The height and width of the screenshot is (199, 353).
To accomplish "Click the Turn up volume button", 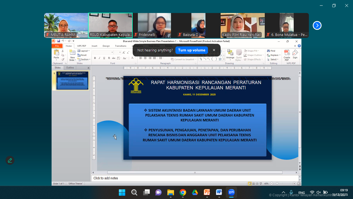I will [191, 50].
